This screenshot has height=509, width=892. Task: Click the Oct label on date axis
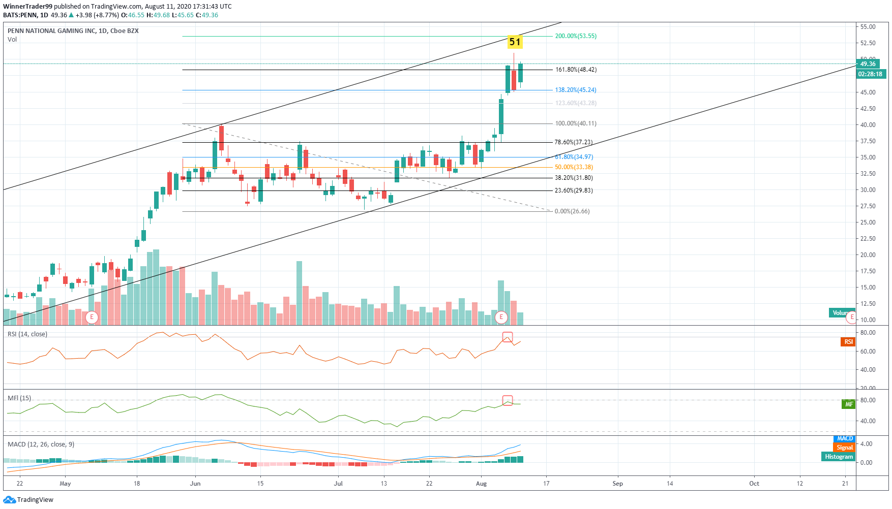(754, 484)
